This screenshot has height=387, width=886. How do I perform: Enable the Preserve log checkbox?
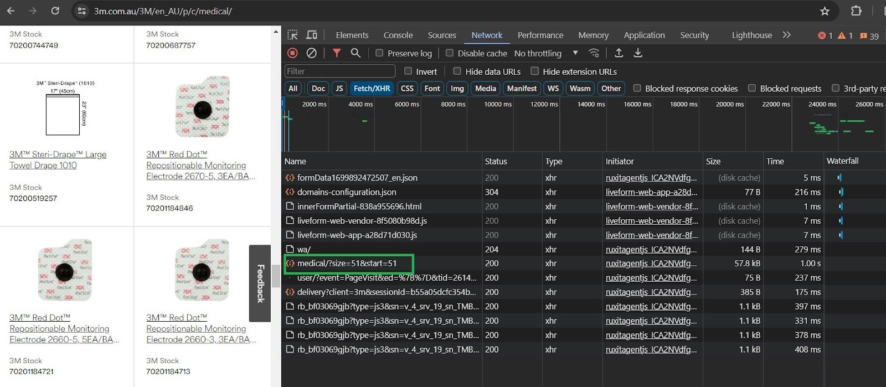tap(379, 53)
